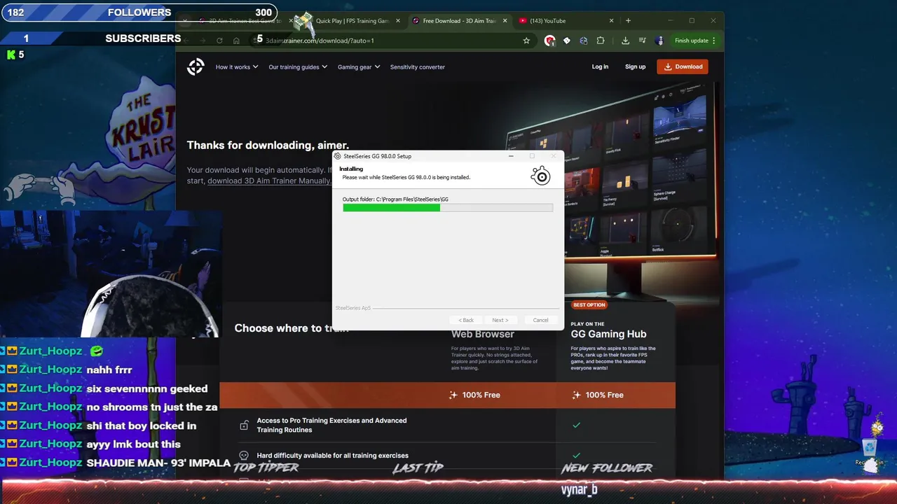897x504 pixels.
Task: Close the Free Download 3D Aim Trainer tab
Action: pos(504,21)
